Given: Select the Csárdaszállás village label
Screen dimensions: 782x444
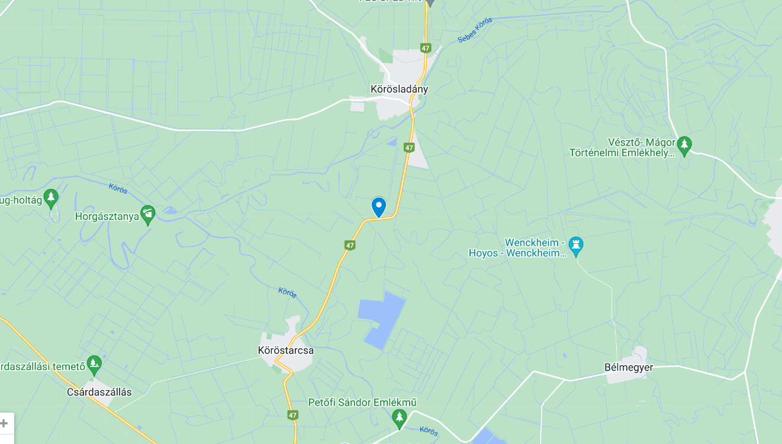Looking at the screenshot, I should click(x=99, y=392).
